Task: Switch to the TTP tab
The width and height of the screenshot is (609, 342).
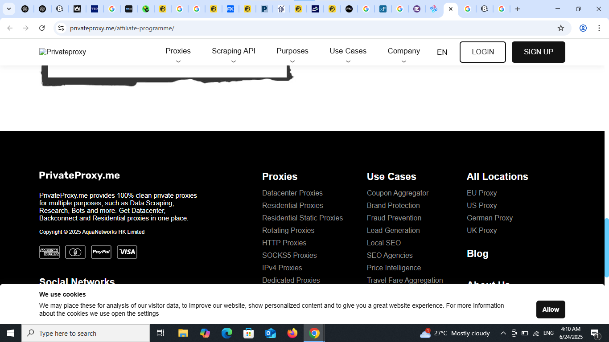Action: 95,9
